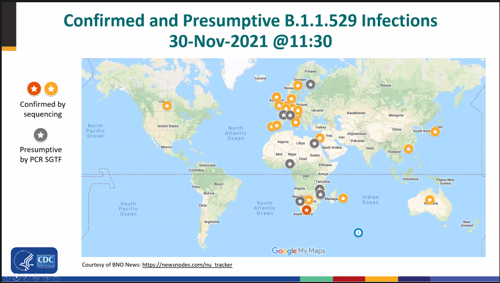This screenshot has height=283, width=500.
Task: Activate the slideshow zoom magnifier
Action: point(46,277)
